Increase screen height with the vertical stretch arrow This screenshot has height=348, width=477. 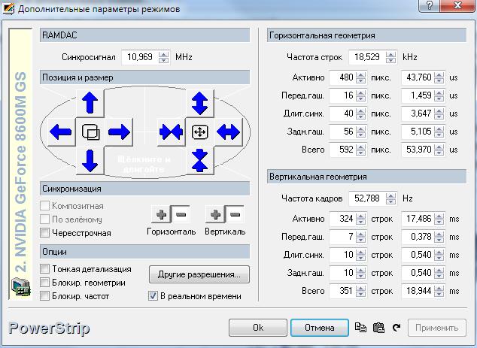pyautogui.click(x=199, y=103)
